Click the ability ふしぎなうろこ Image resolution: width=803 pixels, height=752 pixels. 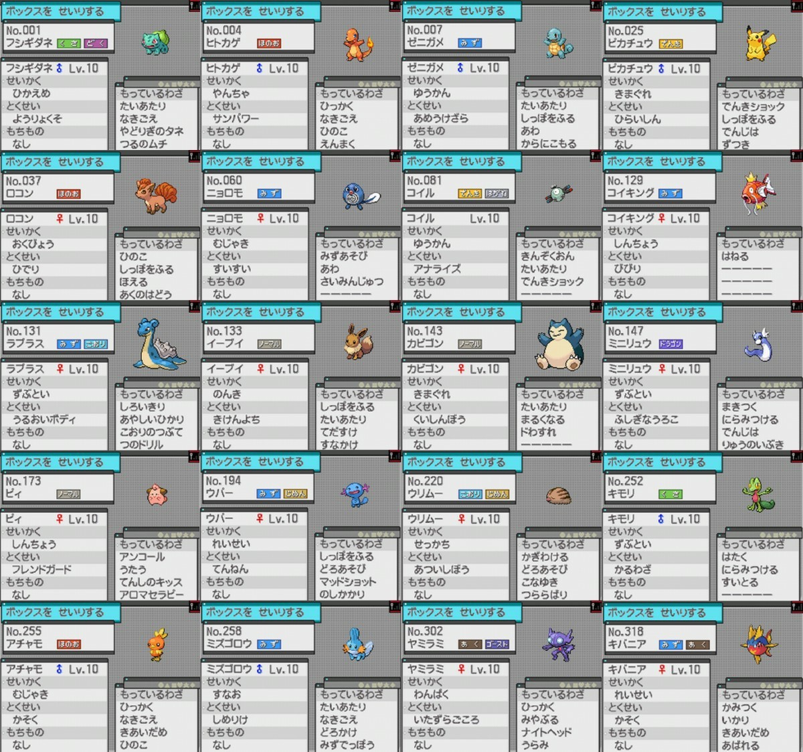pos(646,419)
